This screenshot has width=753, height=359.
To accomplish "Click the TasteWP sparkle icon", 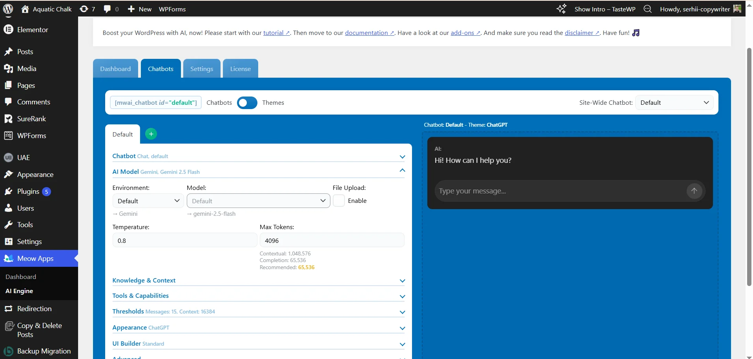I will pyautogui.click(x=562, y=9).
